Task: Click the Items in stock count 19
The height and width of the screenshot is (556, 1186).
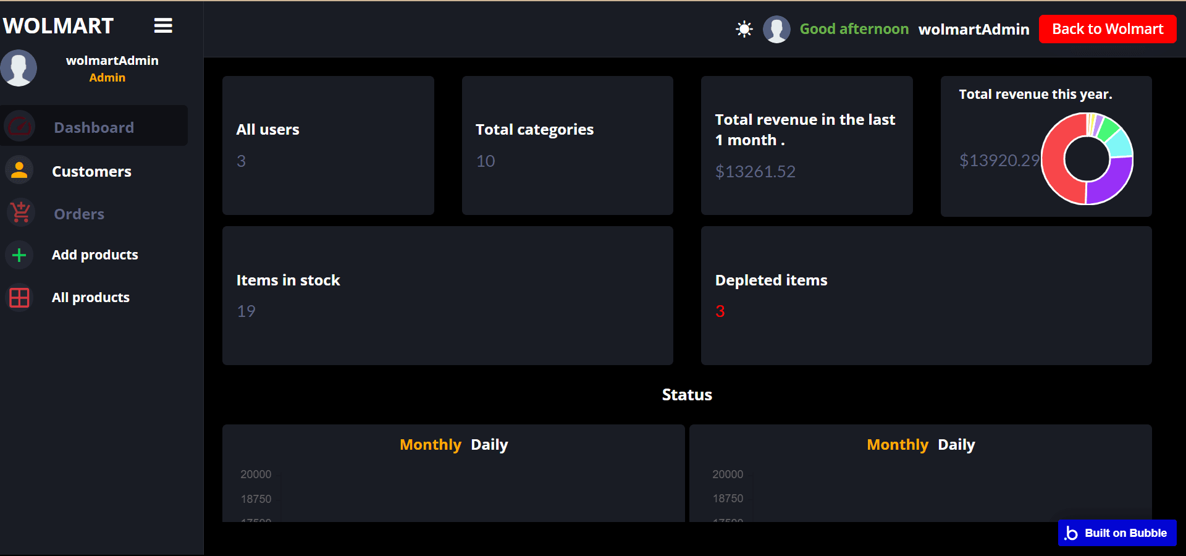Action: pyautogui.click(x=246, y=311)
